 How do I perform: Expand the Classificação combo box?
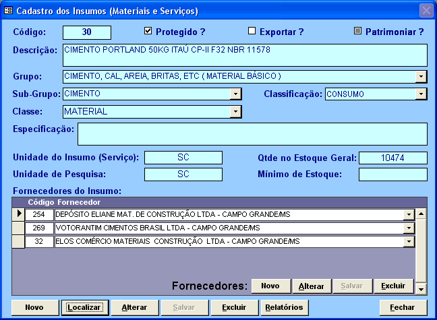point(421,94)
